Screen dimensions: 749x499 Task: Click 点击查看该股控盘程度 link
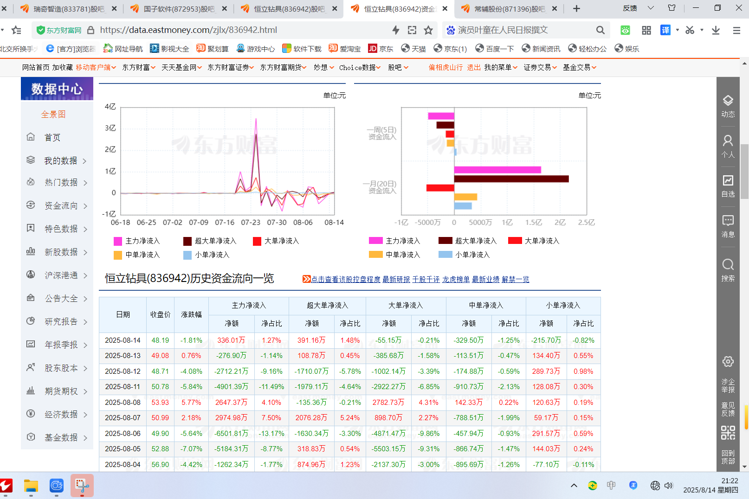click(345, 279)
